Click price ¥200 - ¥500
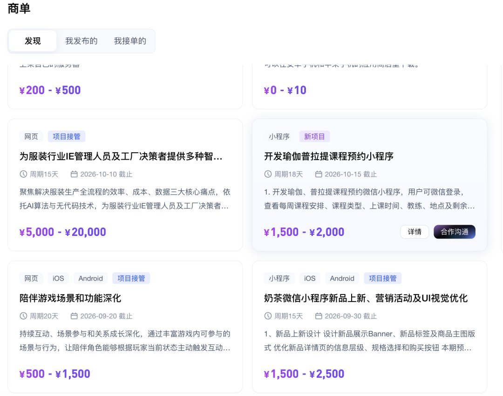 tap(50, 90)
